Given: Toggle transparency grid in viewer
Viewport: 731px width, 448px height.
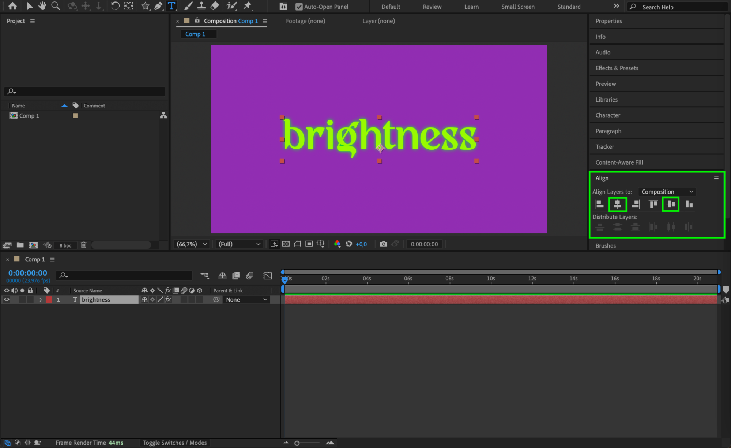Looking at the screenshot, I should point(286,244).
